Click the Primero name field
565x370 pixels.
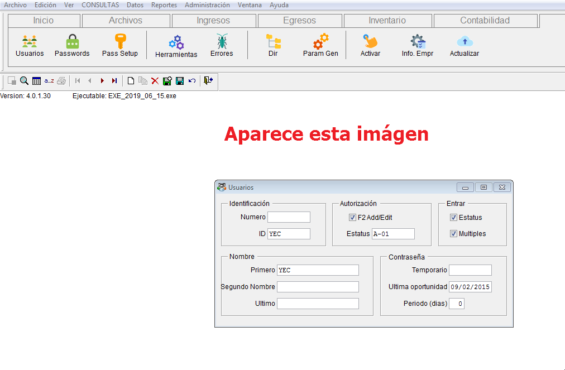(x=318, y=270)
